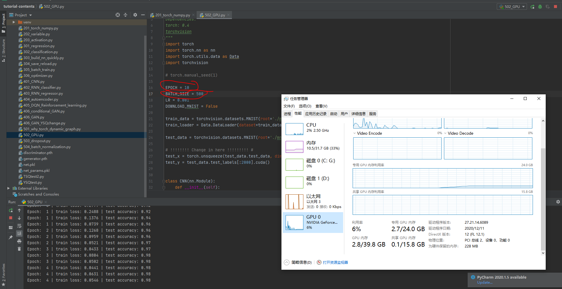The height and width of the screenshot is (289, 562).
Task: Toggle soft-wrap for console output
Action: tap(19, 226)
